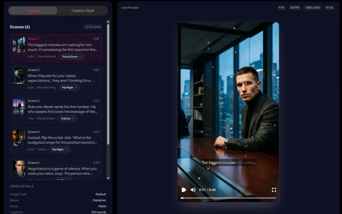Click the 1080x1920 resolution badge
The height and width of the screenshot is (214, 342).
pyautogui.click(x=313, y=7)
